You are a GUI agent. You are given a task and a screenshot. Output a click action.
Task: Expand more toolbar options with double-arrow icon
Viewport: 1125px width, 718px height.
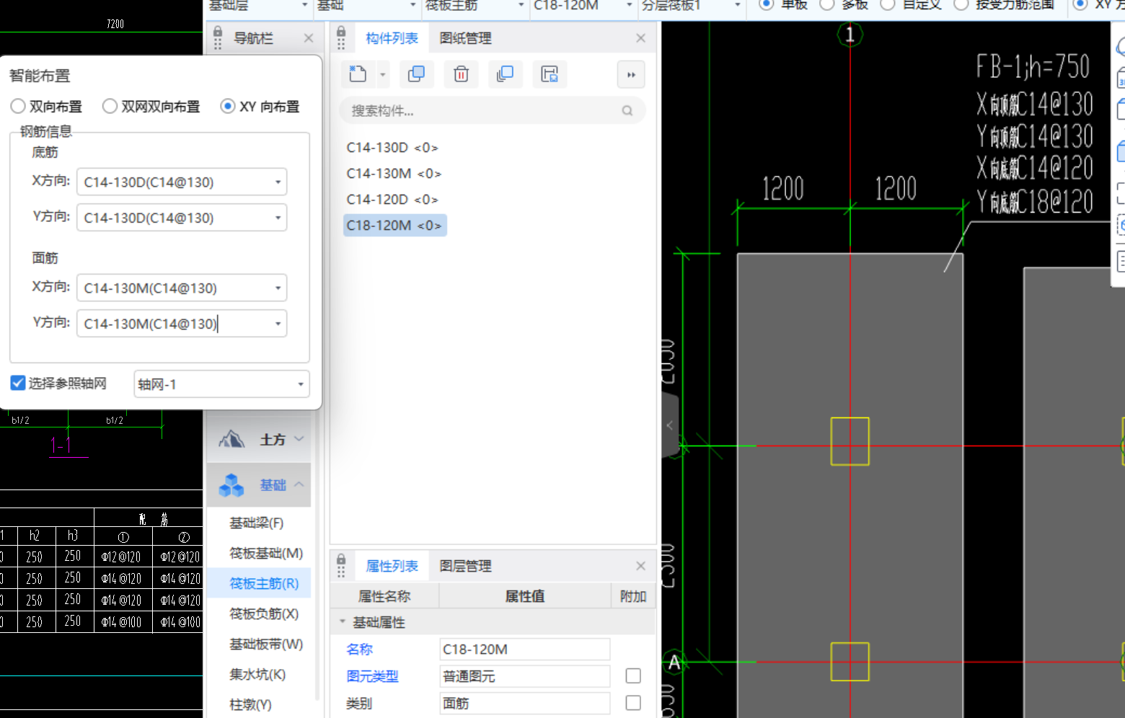pos(631,74)
